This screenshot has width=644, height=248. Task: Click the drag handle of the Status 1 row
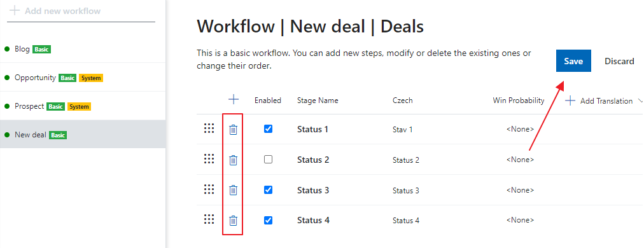(x=209, y=128)
